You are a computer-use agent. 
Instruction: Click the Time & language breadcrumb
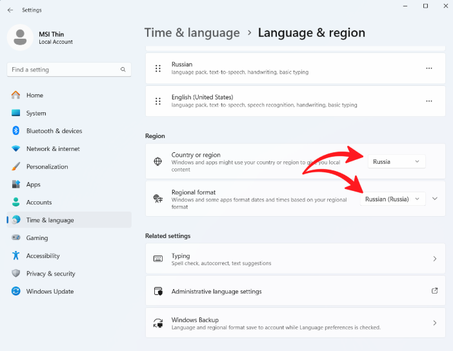tap(192, 33)
